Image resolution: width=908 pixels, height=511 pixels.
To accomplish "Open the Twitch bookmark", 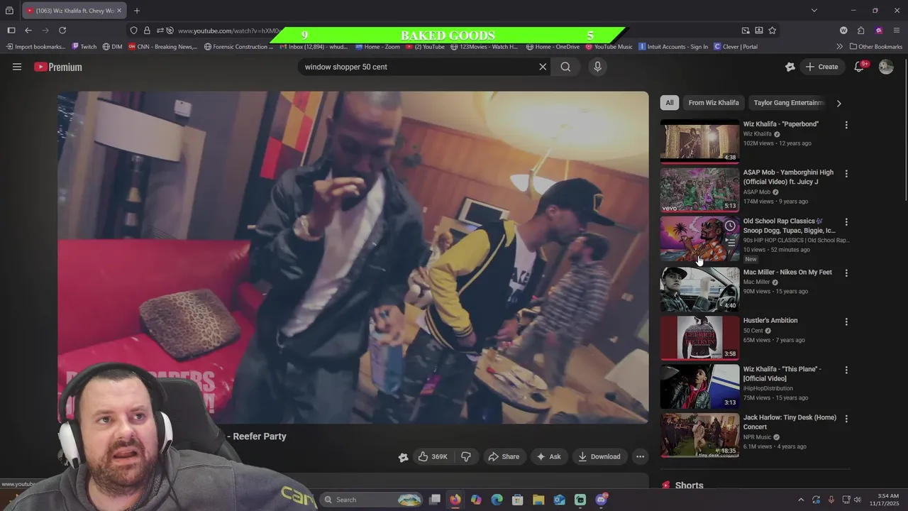I will pos(84,47).
